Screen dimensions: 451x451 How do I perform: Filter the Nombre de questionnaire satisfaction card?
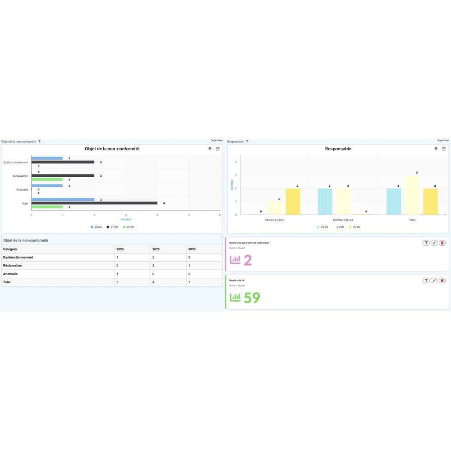(x=426, y=243)
